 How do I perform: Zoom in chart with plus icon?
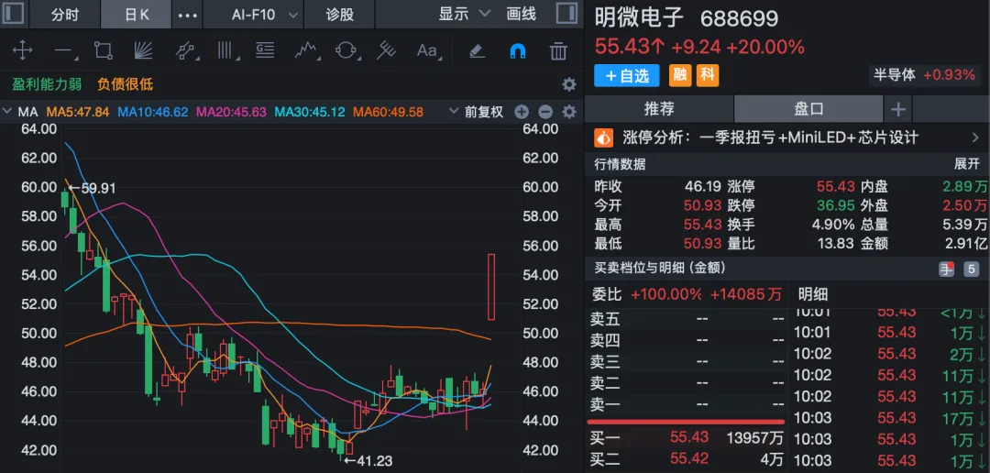coord(522,113)
